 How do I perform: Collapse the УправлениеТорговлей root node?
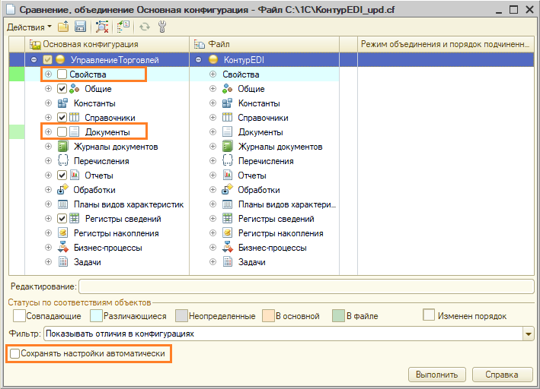pyautogui.click(x=34, y=60)
